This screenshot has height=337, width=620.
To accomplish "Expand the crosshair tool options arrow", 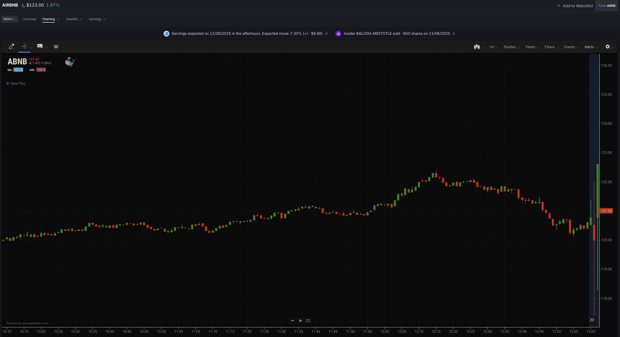I will [x=31, y=47].
